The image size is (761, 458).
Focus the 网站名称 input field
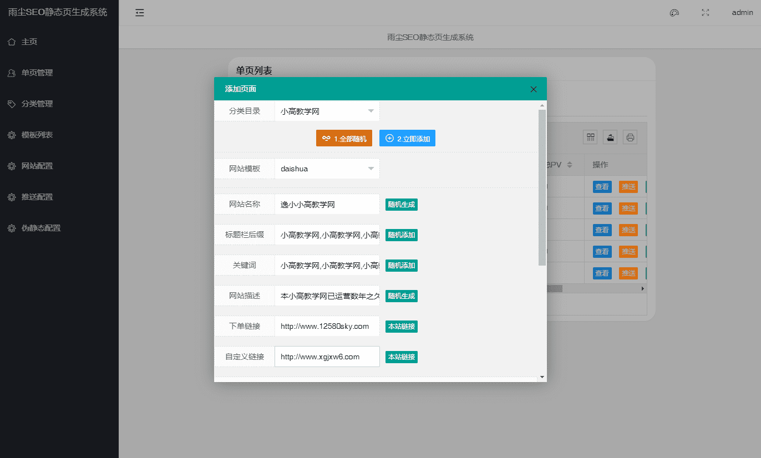(x=327, y=204)
